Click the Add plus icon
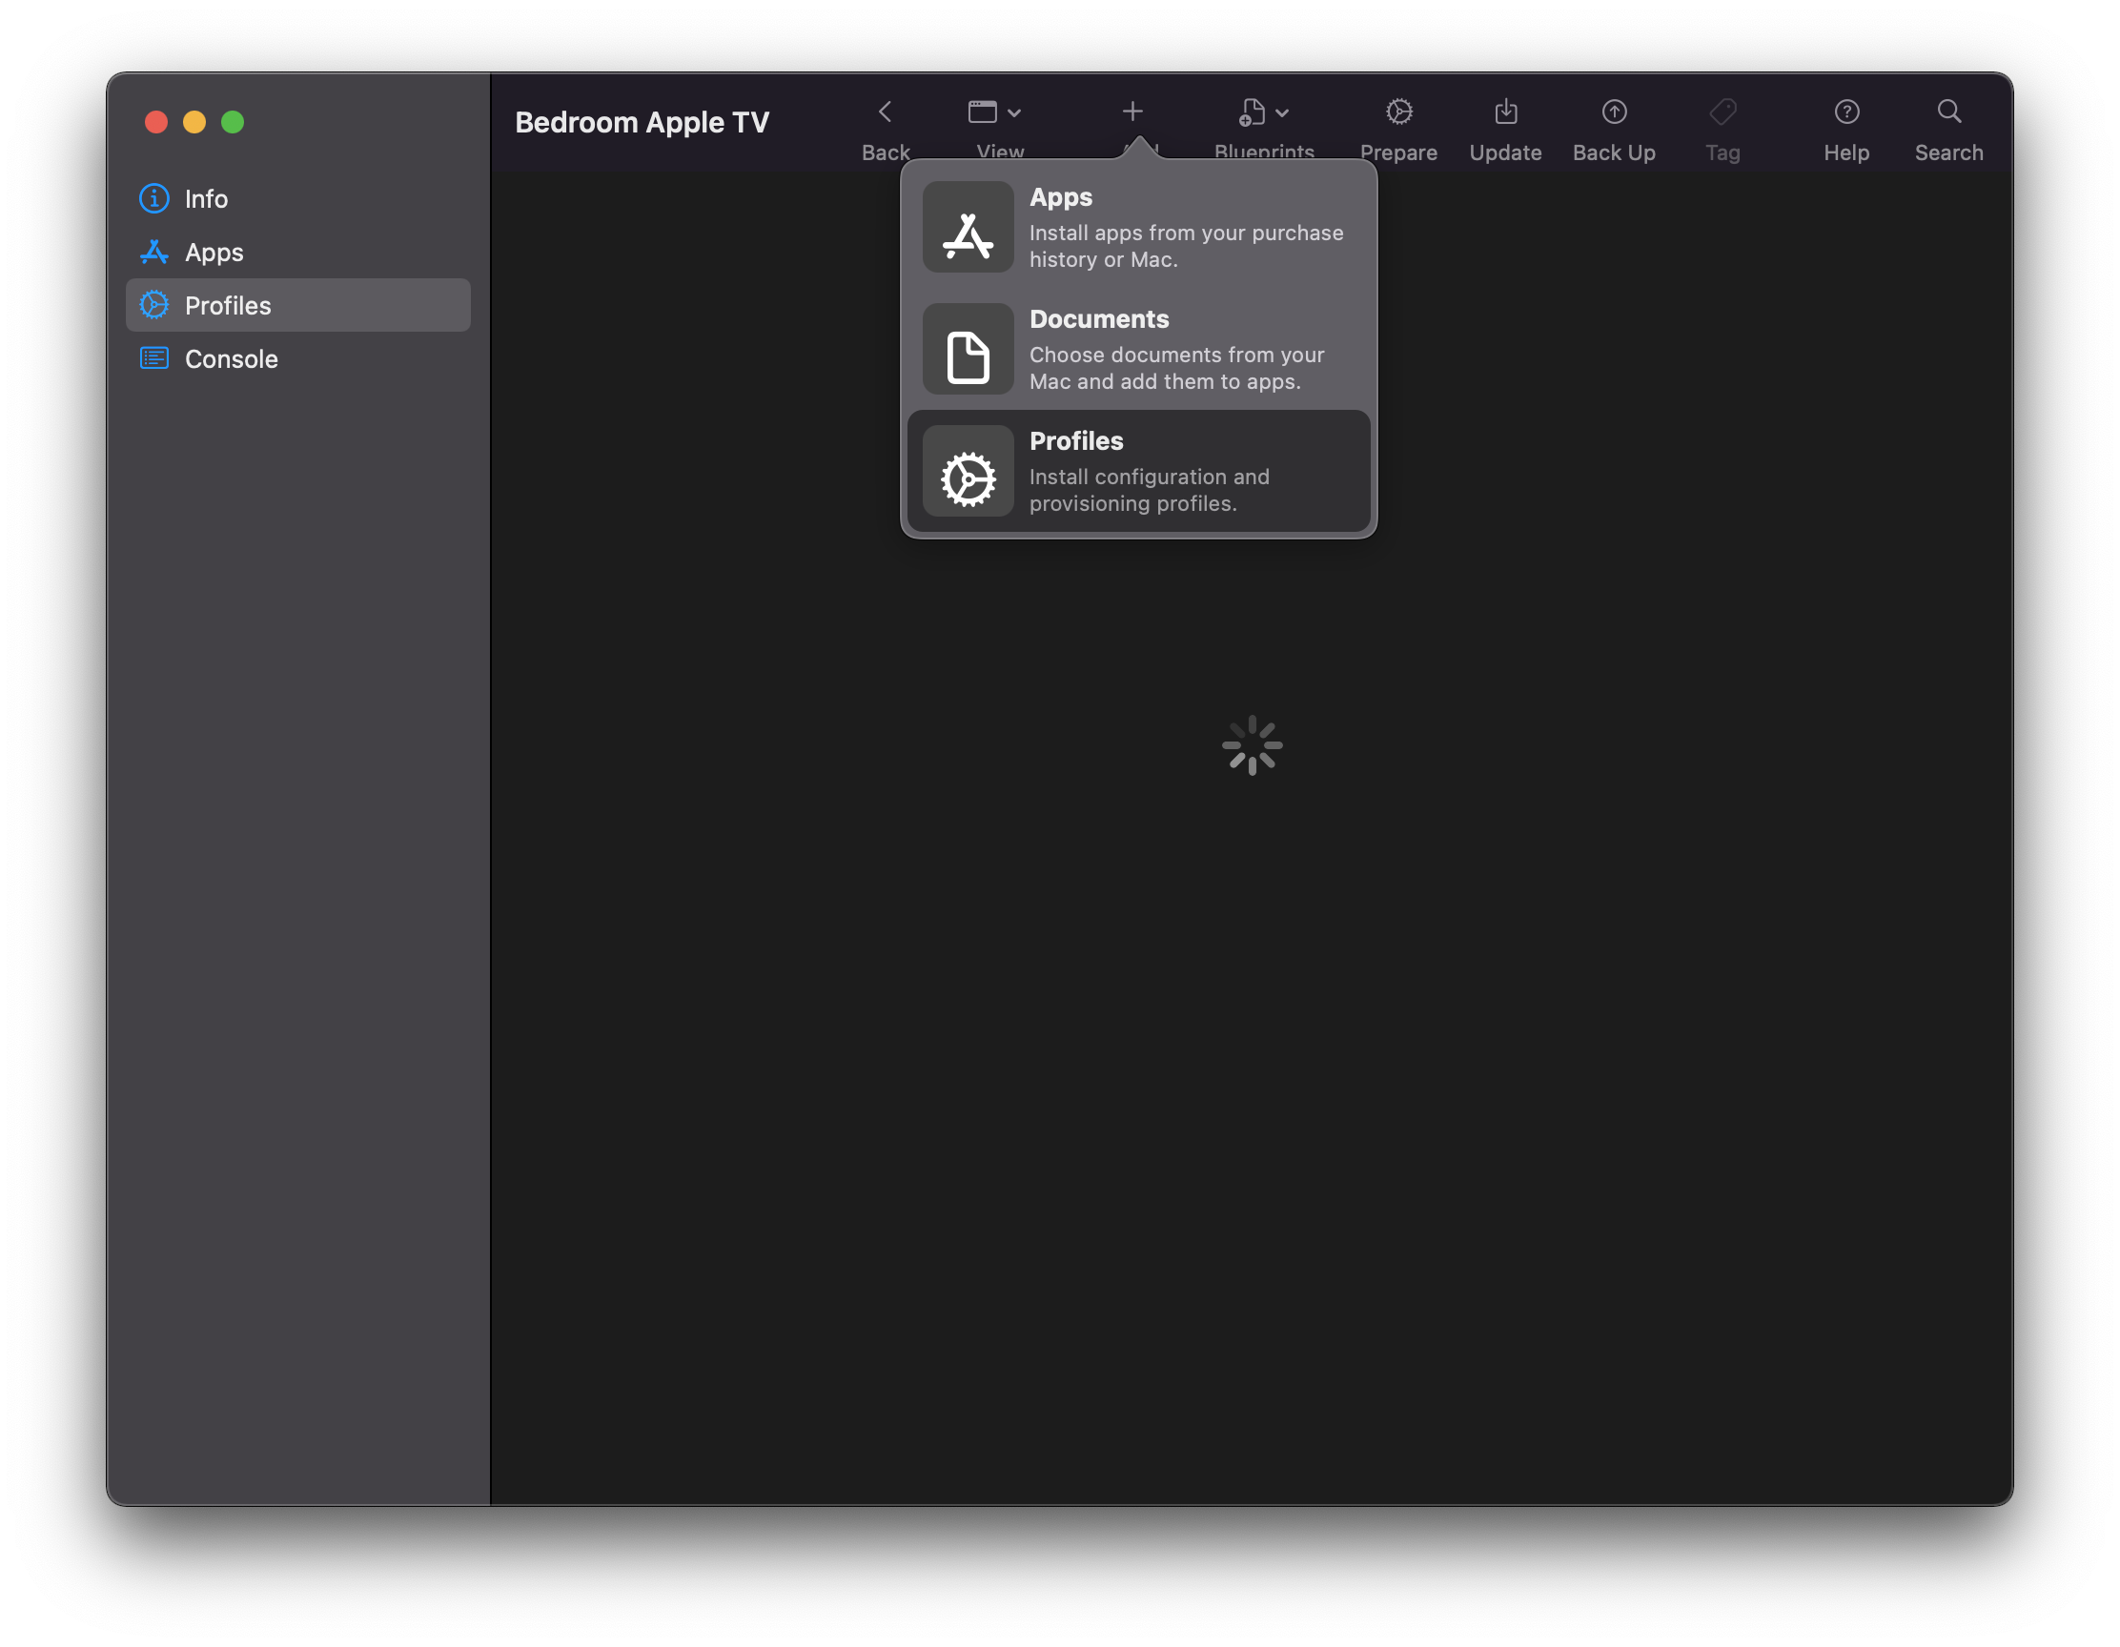 pyautogui.click(x=1131, y=112)
